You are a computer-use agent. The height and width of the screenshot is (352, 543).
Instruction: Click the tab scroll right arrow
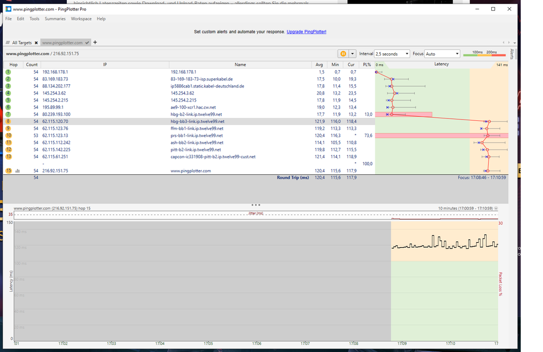[x=509, y=42]
